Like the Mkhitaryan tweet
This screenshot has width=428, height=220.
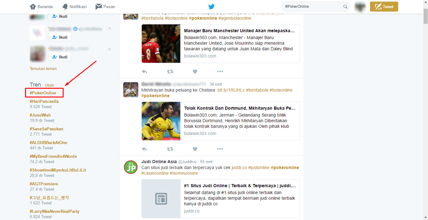pos(195,149)
